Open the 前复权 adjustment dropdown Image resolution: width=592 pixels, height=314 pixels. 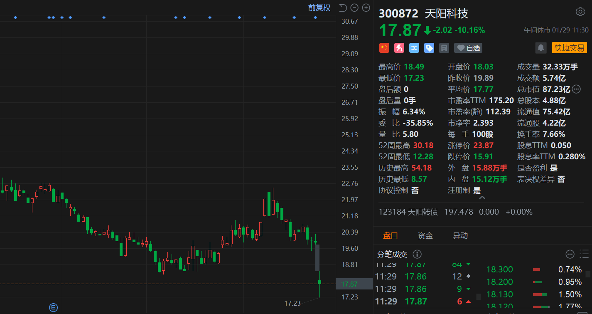tap(319, 7)
